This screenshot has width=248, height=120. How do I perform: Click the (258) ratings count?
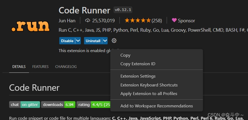click(x=157, y=21)
